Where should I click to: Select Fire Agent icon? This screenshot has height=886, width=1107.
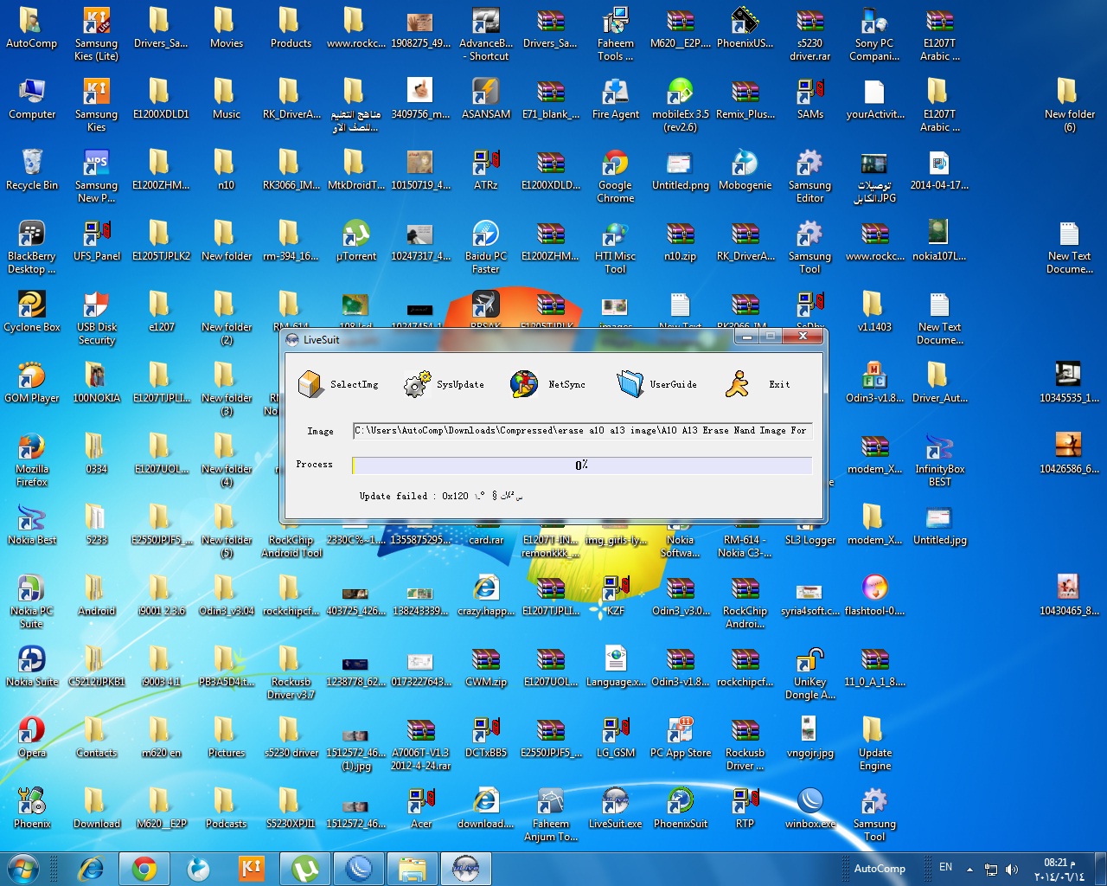pyautogui.click(x=616, y=99)
